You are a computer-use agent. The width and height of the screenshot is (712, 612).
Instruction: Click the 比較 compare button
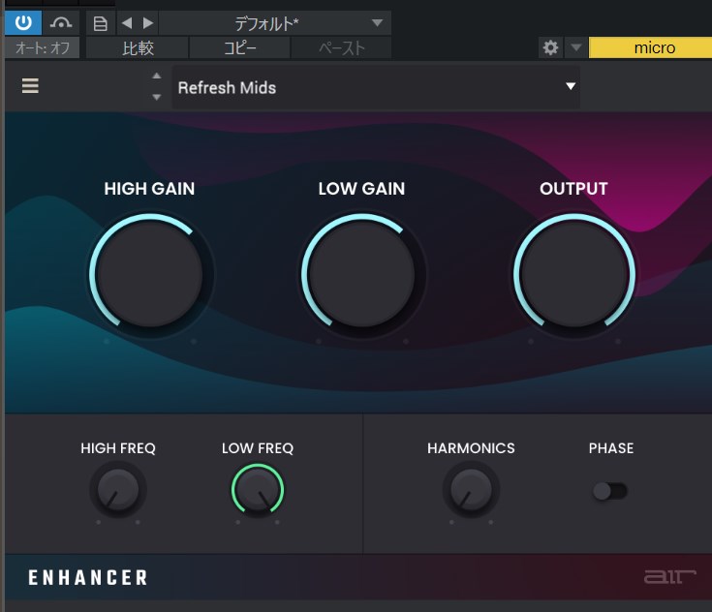138,47
